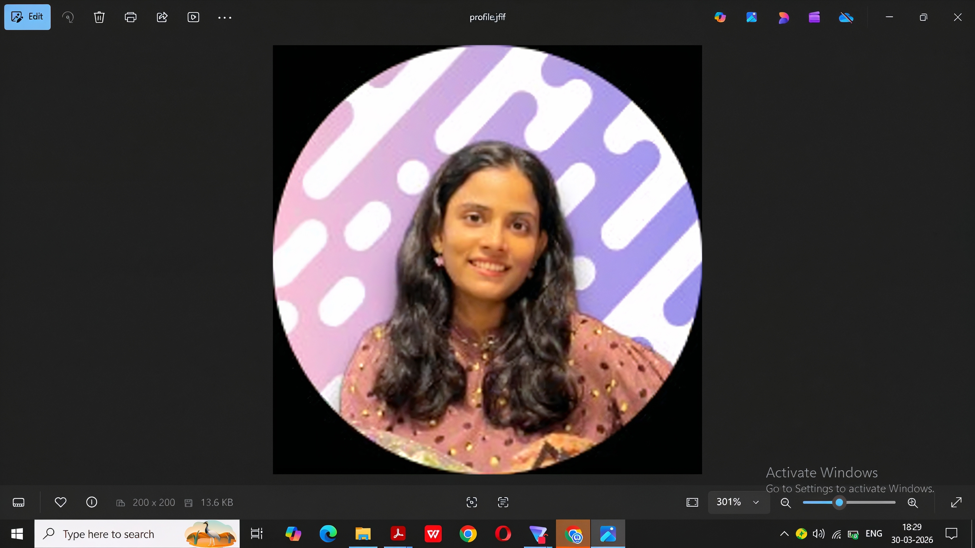Switch the ENG input language indicator
Screen dimensions: 975x548
[x=874, y=534]
